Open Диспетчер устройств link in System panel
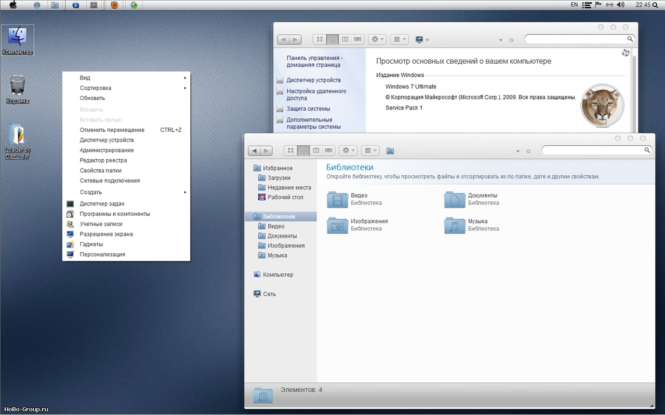 point(313,80)
